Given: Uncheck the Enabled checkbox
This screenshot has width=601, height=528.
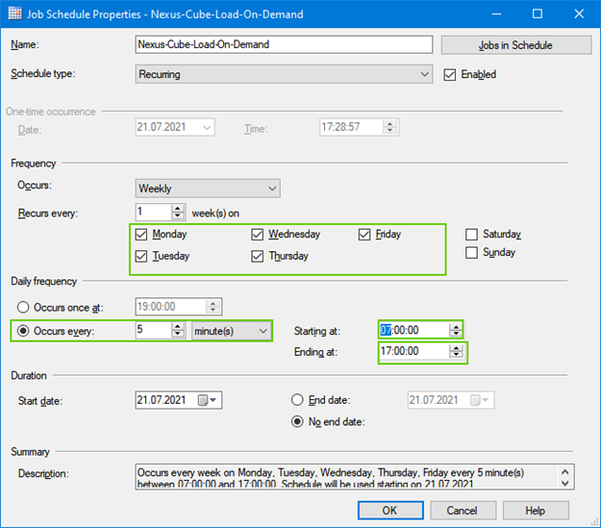Looking at the screenshot, I should tap(451, 74).
